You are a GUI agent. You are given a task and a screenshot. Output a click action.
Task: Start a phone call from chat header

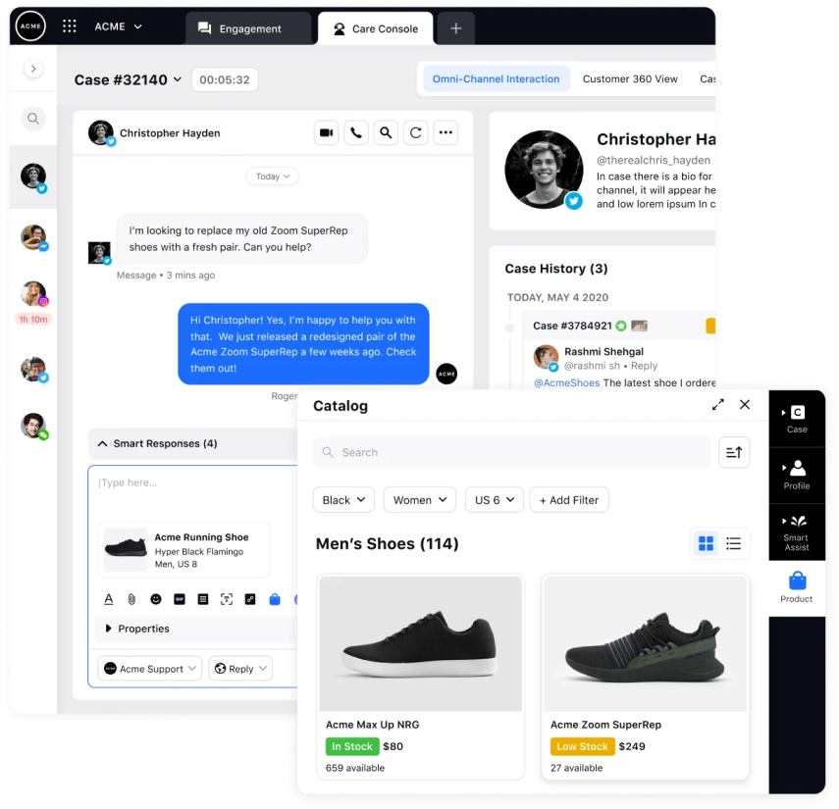(356, 132)
